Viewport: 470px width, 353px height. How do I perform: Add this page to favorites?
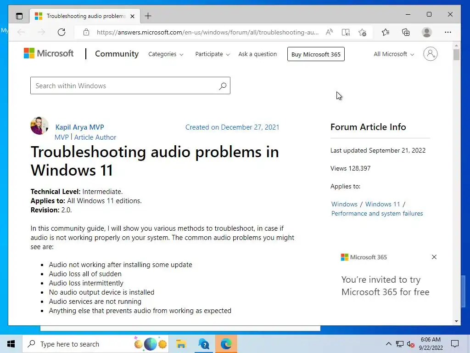tap(363, 32)
